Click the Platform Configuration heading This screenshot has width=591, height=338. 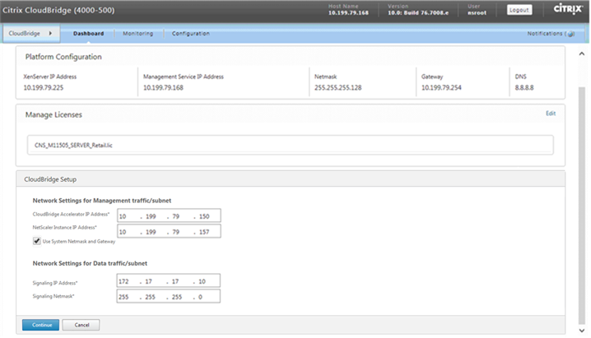tap(63, 57)
